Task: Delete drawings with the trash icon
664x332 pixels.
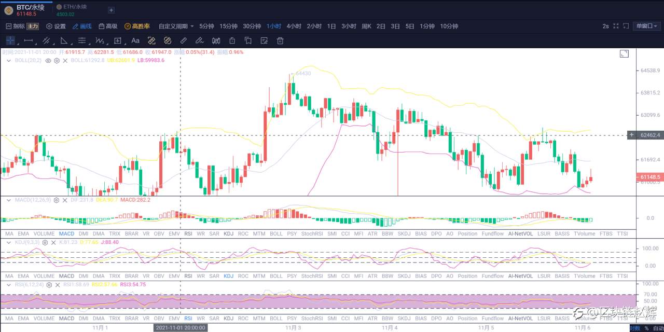Action: point(280,40)
